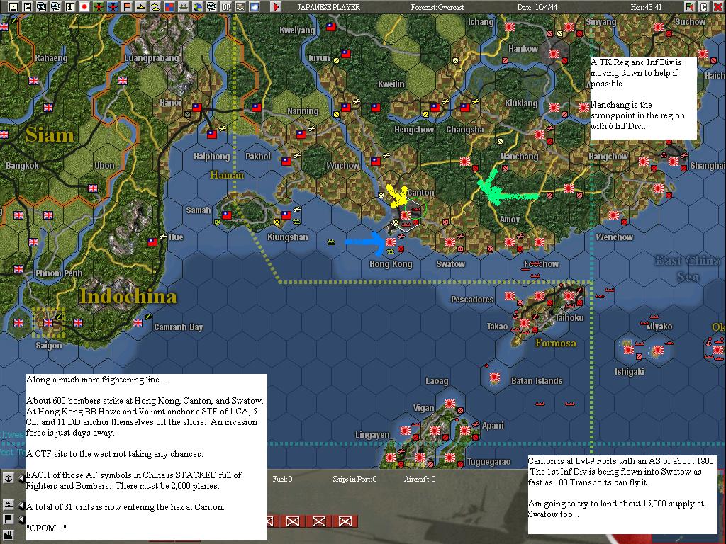Click the Chinese flag base at Hanoi
The width and height of the screenshot is (726, 544).
(197, 108)
